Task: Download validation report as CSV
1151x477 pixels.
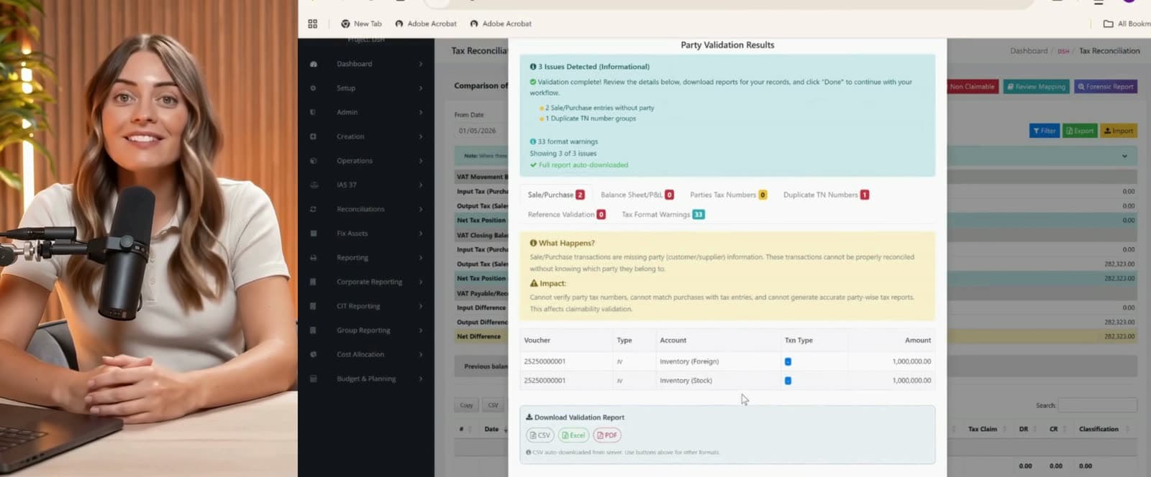Action: point(540,435)
